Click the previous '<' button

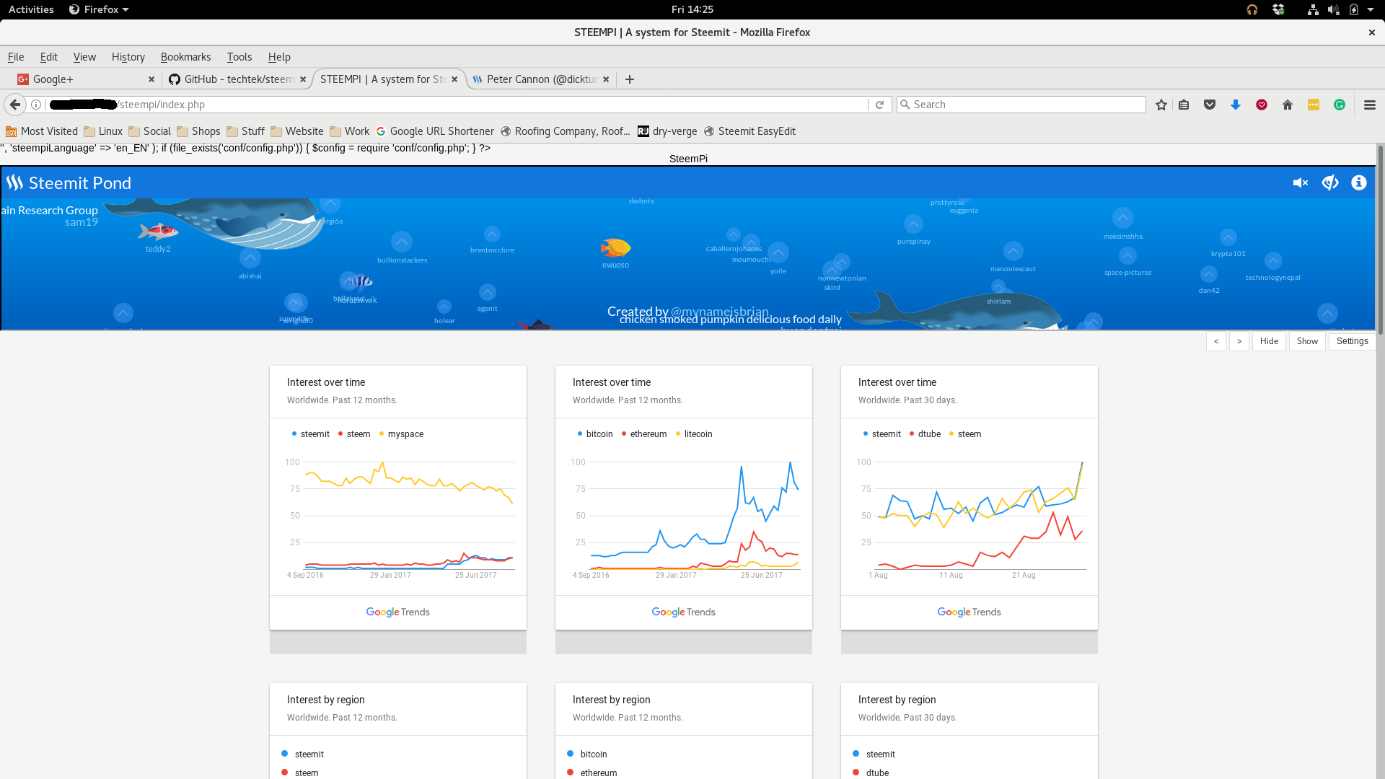click(x=1216, y=341)
